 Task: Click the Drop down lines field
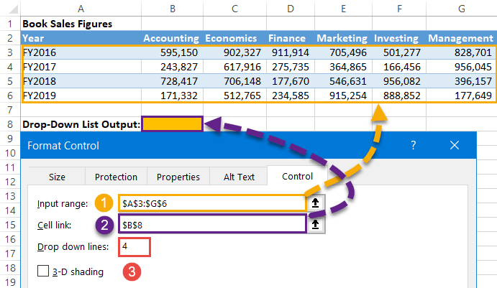pos(134,247)
